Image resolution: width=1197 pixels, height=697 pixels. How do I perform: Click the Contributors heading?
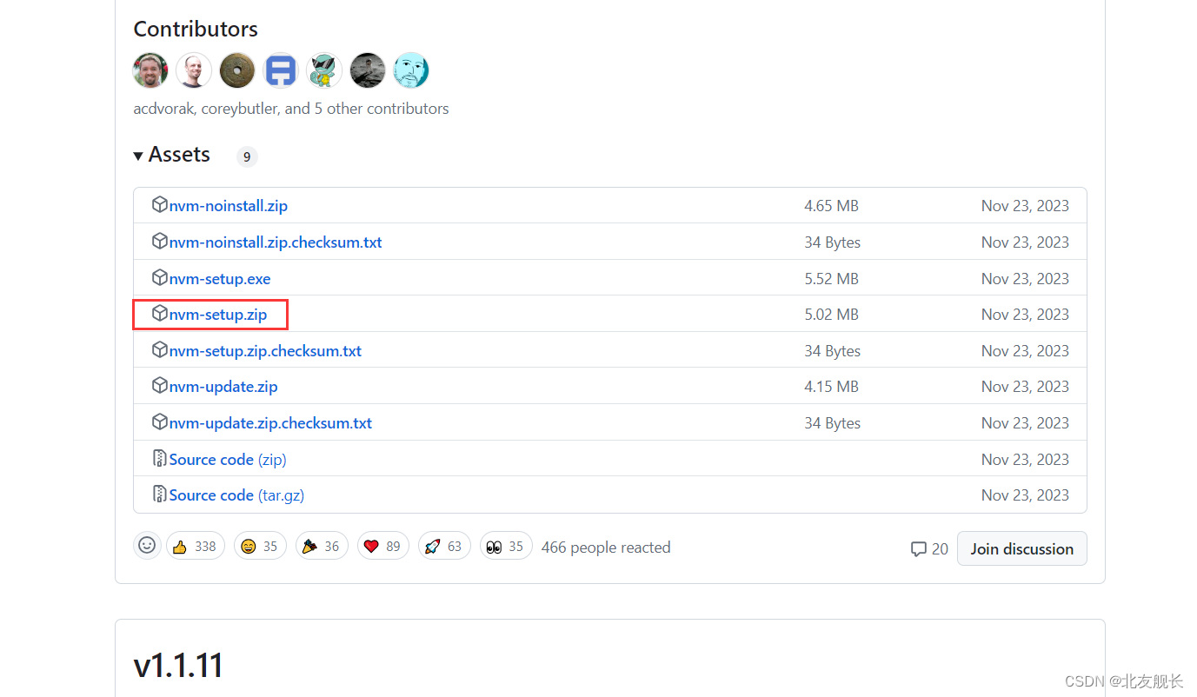[x=196, y=29]
